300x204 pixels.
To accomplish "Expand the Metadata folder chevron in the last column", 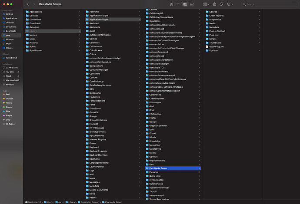I will click(259, 27).
